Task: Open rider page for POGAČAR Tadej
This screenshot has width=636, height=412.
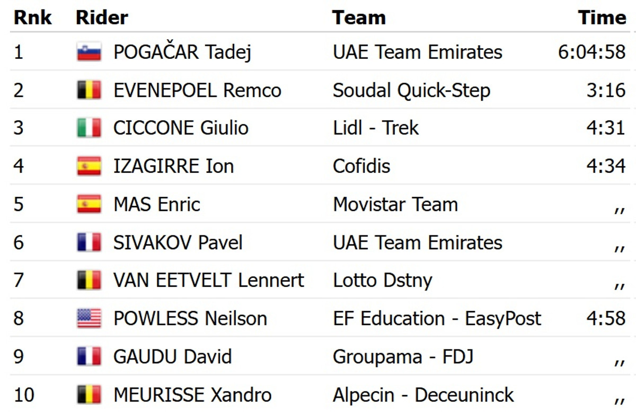Action: coord(182,52)
